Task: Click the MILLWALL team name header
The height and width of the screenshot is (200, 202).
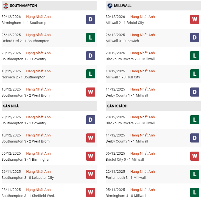Action: pos(123,6)
